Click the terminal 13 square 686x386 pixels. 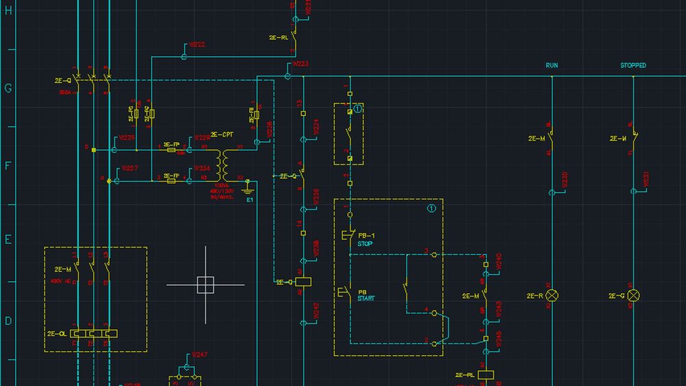coord(303,113)
